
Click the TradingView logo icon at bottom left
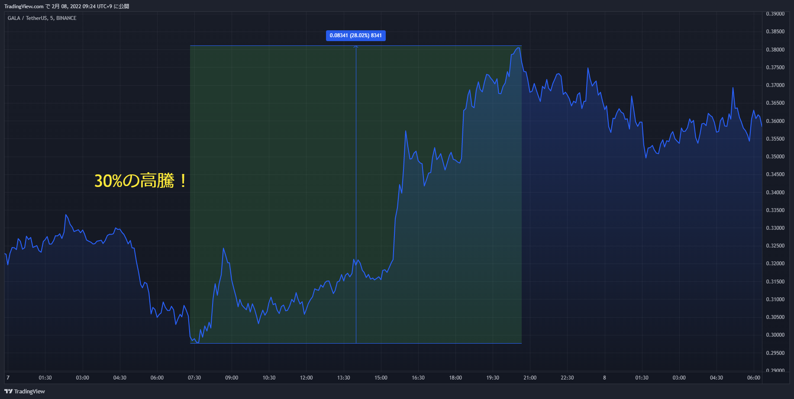[8, 391]
